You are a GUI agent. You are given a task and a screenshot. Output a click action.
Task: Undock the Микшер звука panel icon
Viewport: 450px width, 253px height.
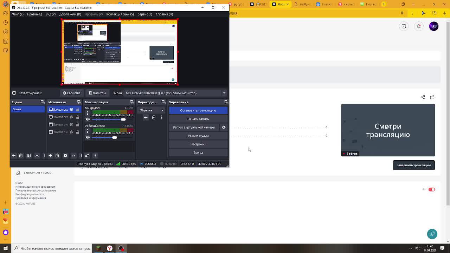click(131, 102)
